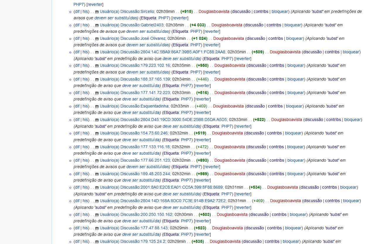Click bloquear in the Esquentadinha row
This screenshot has height=244, width=370.
pos(294,106)
